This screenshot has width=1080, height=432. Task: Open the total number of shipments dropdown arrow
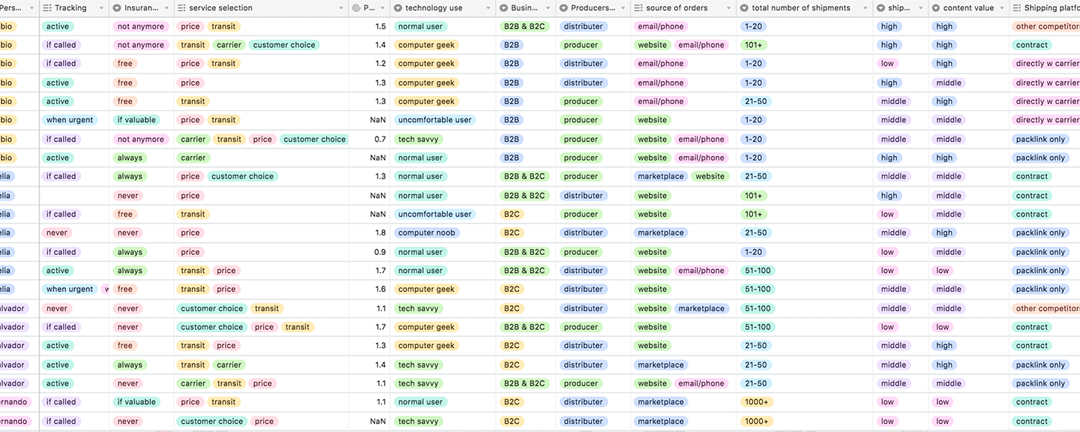coord(865,8)
